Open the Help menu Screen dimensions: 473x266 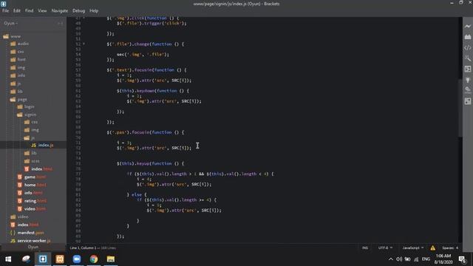pyautogui.click(x=94, y=10)
